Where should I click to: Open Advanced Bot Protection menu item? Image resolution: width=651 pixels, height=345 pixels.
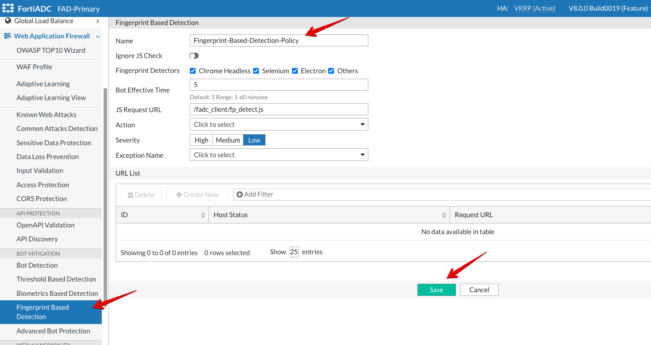click(53, 331)
